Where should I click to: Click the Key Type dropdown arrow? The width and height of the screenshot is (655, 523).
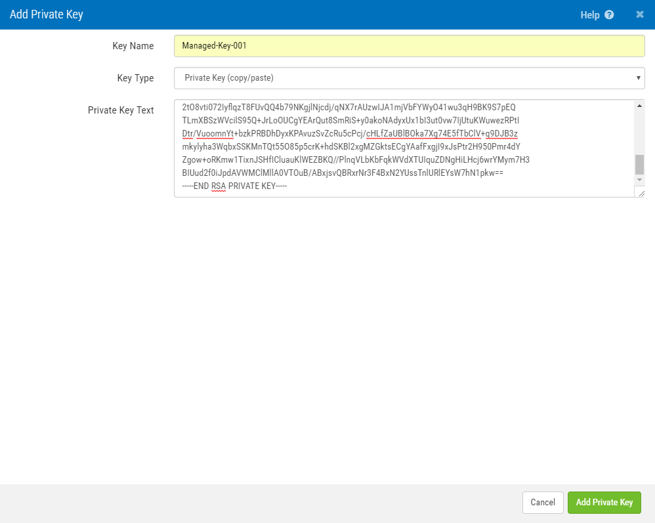[x=637, y=77]
